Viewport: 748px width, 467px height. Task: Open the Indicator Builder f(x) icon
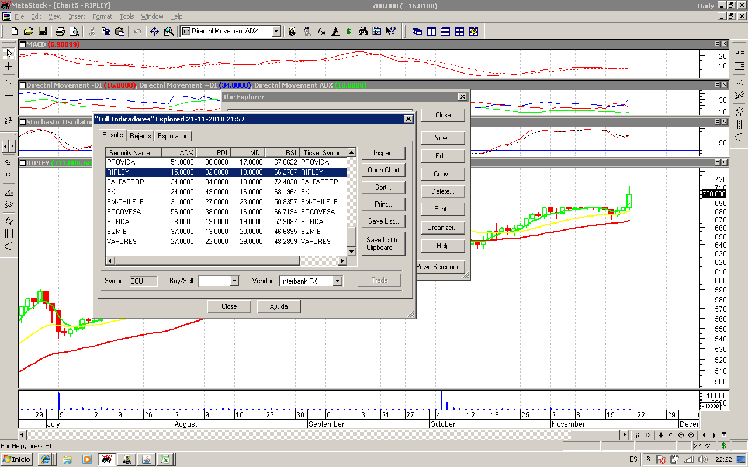pos(321,31)
